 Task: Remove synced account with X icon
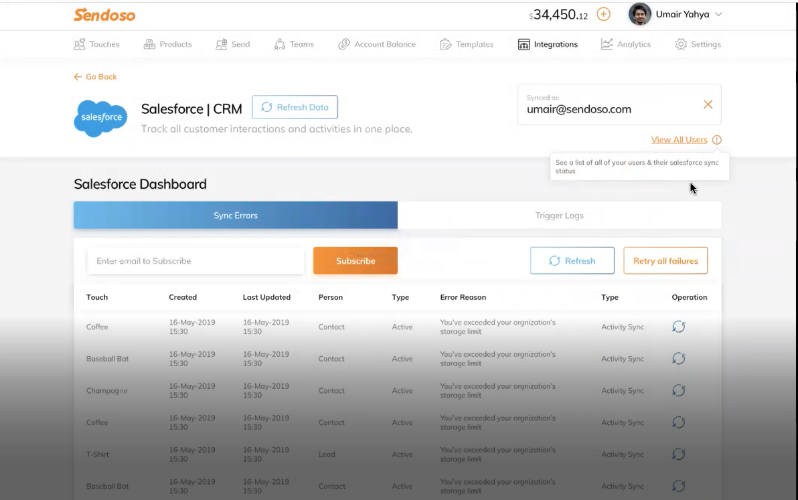pos(708,104)
